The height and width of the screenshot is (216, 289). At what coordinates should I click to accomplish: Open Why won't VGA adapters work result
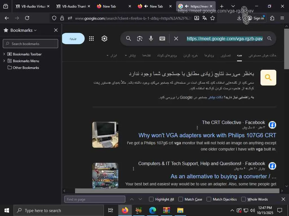coord(207,135)
